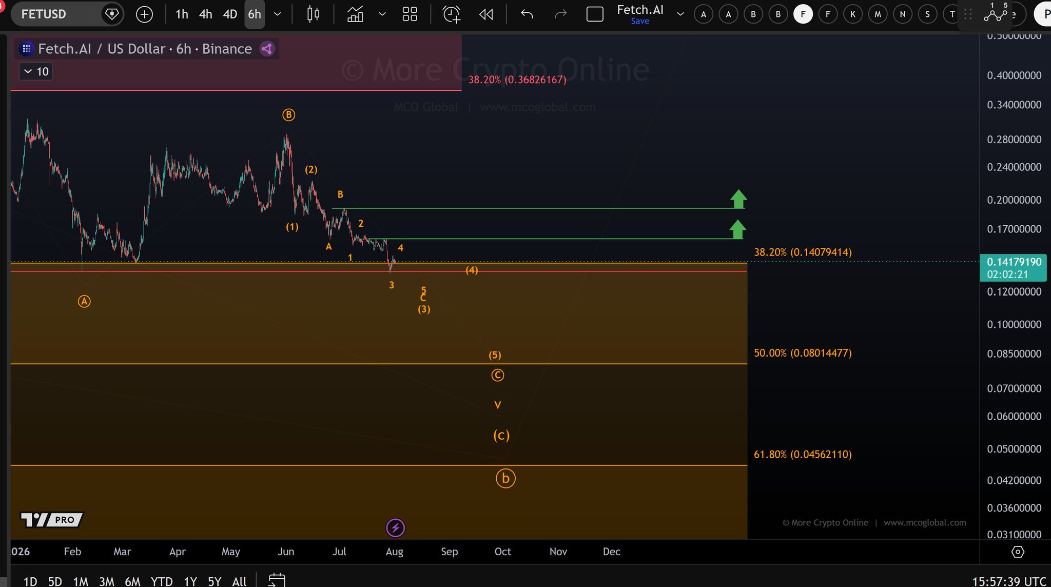Set date range to All
Image resolution: width=1051 pixels, height=587 pixels.
tap(239, 581)
